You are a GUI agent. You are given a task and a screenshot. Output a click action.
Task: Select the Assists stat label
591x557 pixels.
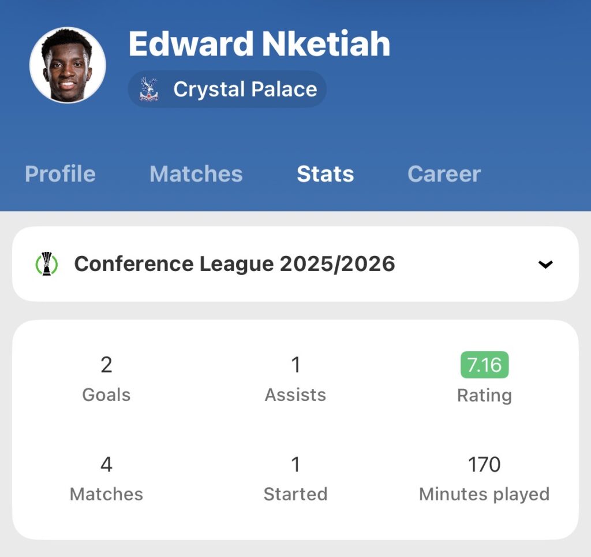click(x=295, y=395)
